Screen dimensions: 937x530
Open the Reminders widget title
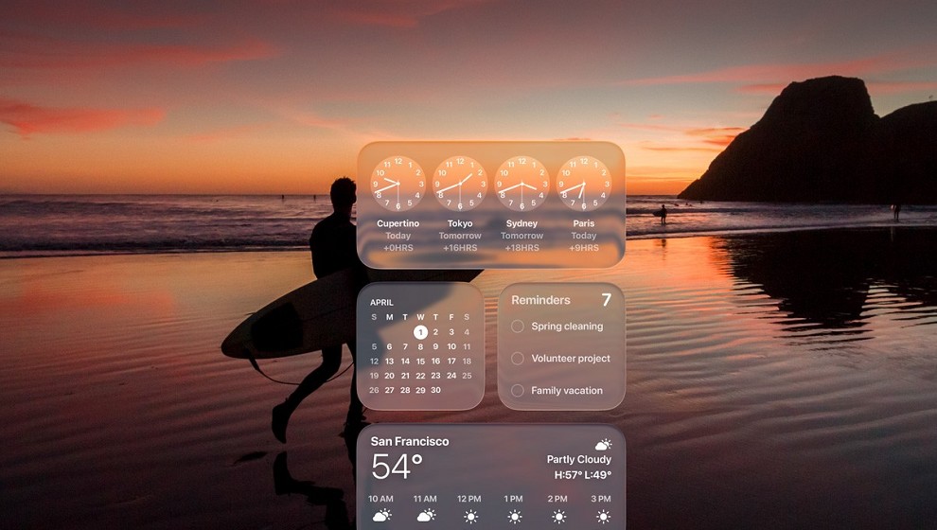540,300
